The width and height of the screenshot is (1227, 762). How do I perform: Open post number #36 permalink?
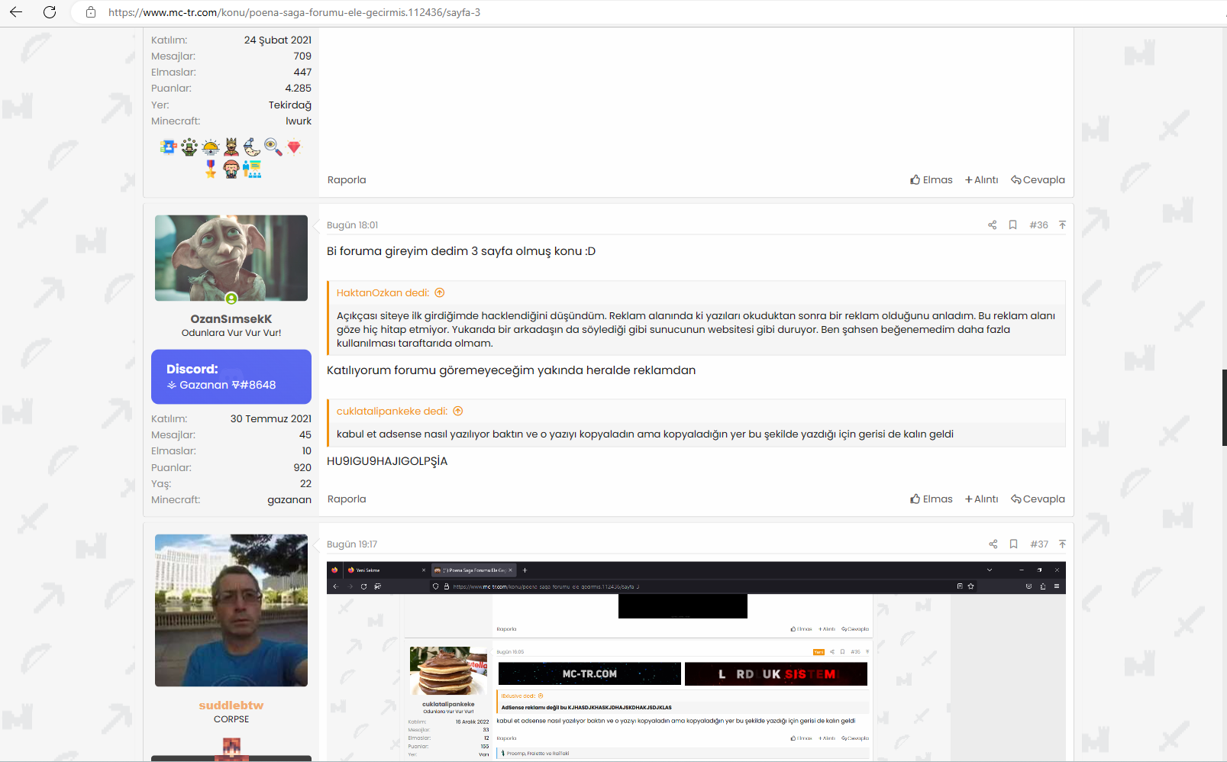point(1038,225)
